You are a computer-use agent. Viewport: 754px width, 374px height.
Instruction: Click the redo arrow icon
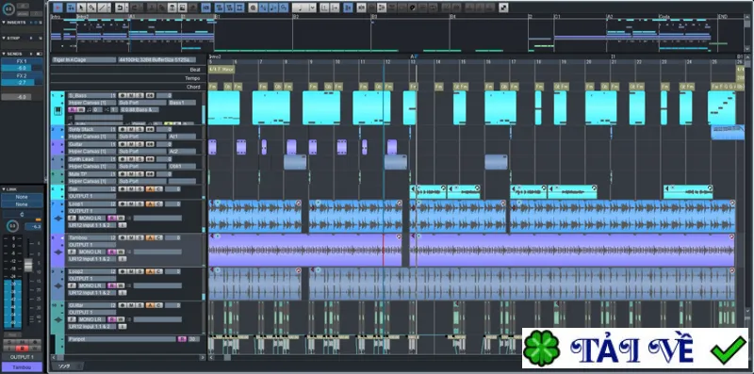click(x=134, y=8)
